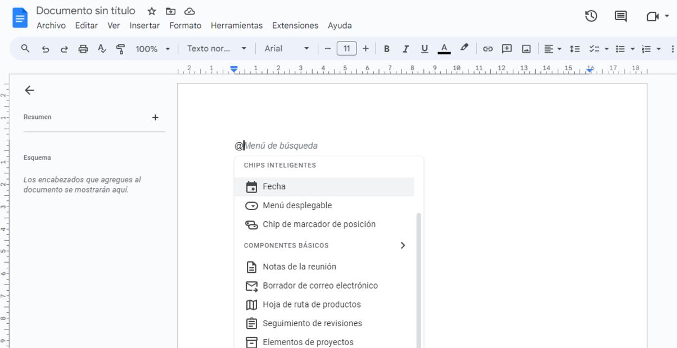The image size is (677, 348).
Task: Toggle underline formatting
Action: pos(425,49)
